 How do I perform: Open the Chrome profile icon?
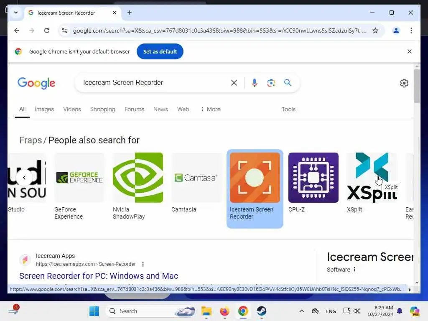click(x=396, y=31)
